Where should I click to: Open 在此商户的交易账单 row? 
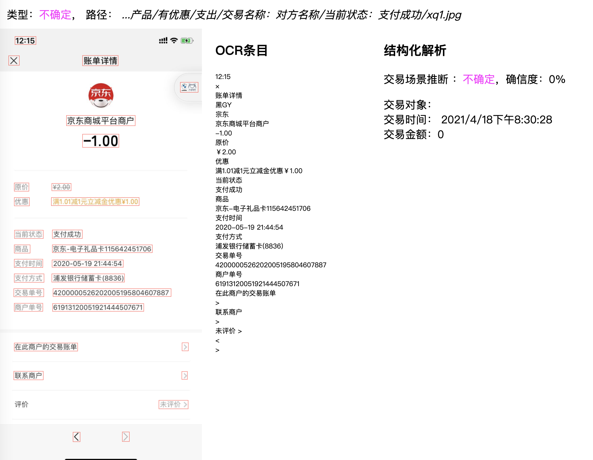[101, 347]
